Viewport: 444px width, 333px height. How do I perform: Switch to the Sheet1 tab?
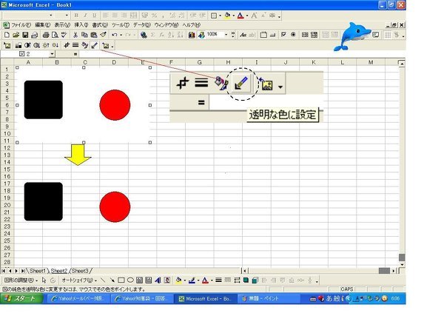pyautogui.click(x=38, y=271)
